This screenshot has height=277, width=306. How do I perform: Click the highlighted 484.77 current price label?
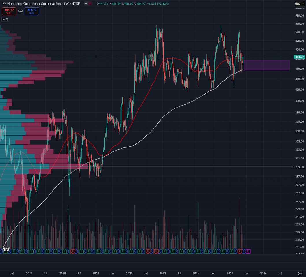(x=299, y=57)
